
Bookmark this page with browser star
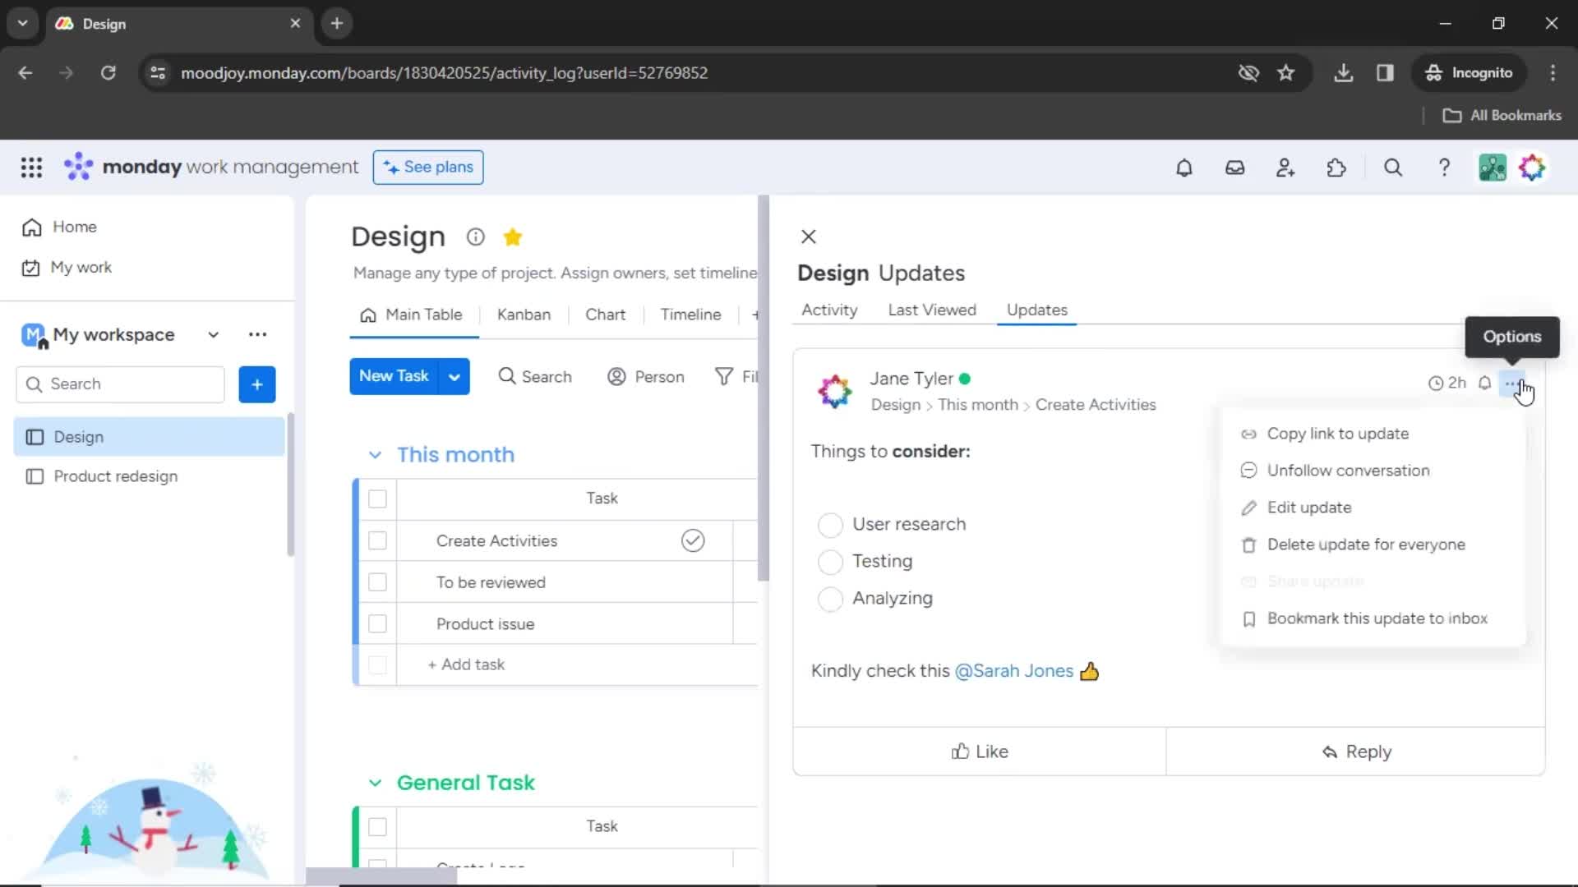click(1286, 73)
